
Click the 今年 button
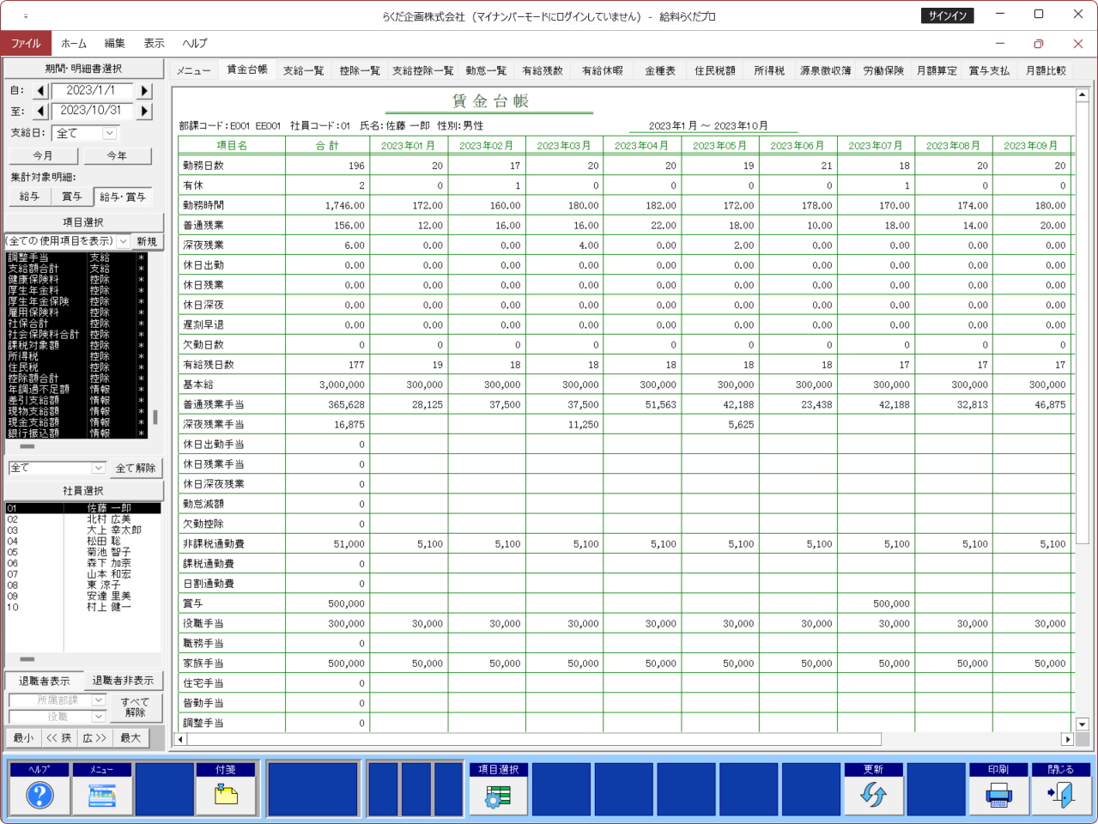(117, 155)
